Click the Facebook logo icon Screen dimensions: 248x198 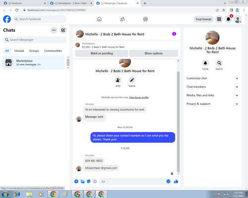[x=7, y=19]
